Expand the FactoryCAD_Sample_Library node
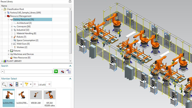 click(x=5, y=13)
